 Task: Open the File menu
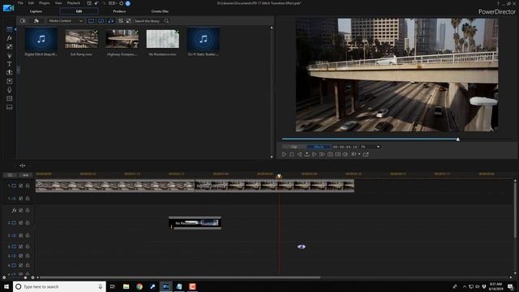[x=20, y=3]
